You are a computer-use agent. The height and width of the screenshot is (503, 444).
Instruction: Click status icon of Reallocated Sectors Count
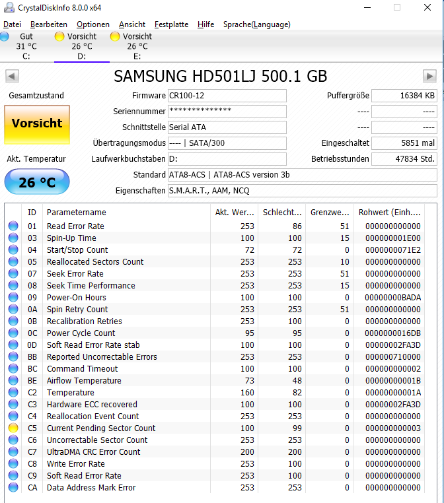[x=13, y=261]
